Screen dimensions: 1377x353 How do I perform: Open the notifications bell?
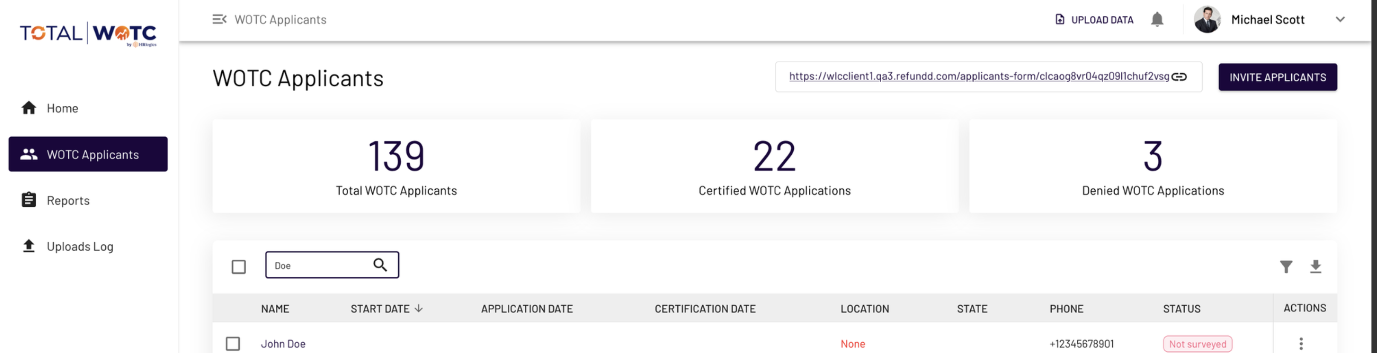(1157, 19)
